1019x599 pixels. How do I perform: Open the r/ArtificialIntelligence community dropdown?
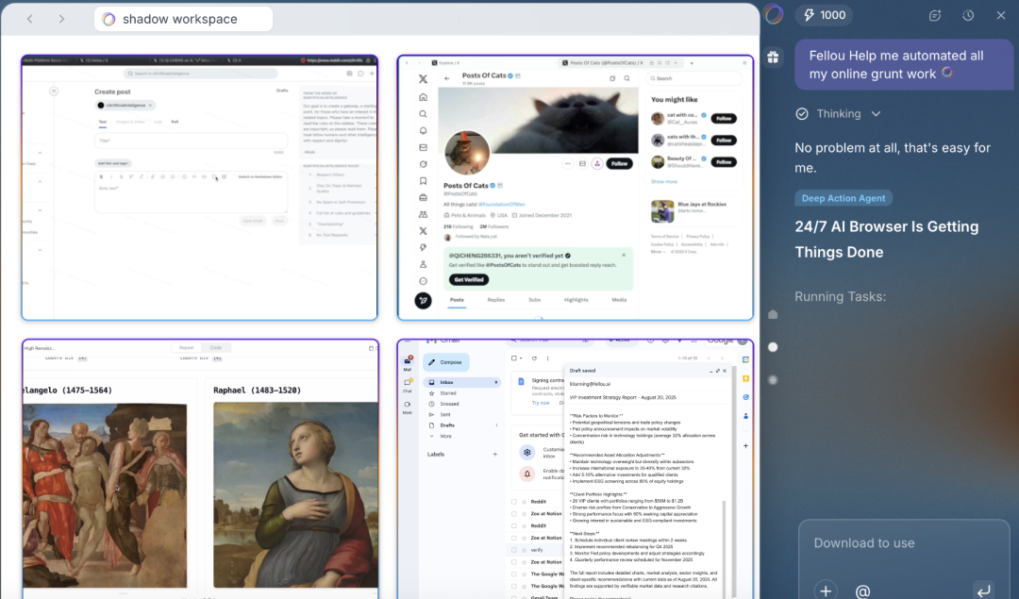tap(125, 106)
